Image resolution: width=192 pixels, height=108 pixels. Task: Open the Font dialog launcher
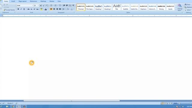(48, 13)
